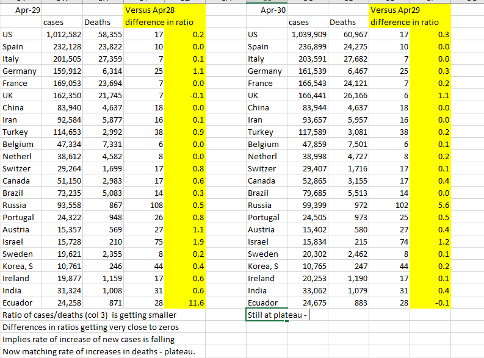The image size is (484, 358).
Task: Select the Apr-29 date header cell
Action: 21,10
